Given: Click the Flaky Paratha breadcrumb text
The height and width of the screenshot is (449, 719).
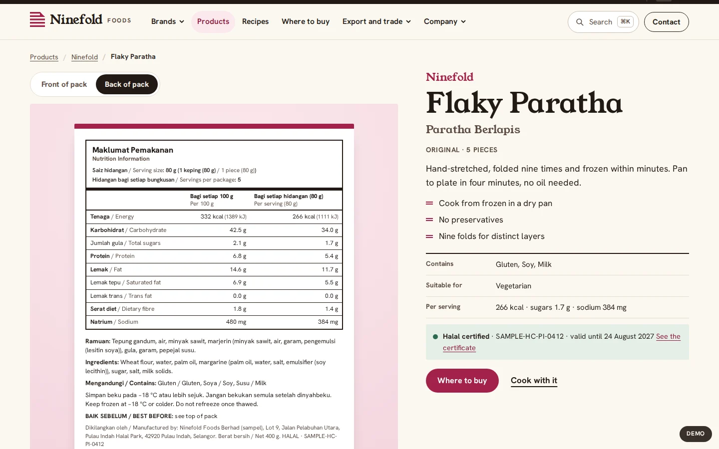Looking at the screenshot, I should click(x=133, y=56).
